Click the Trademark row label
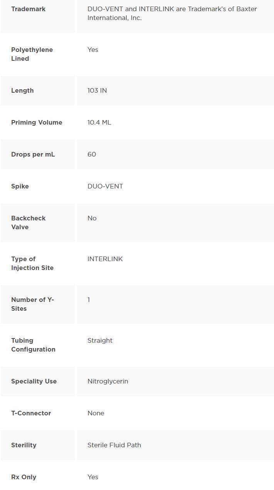Screen dimensions: 274x490 tap(28, 9)
